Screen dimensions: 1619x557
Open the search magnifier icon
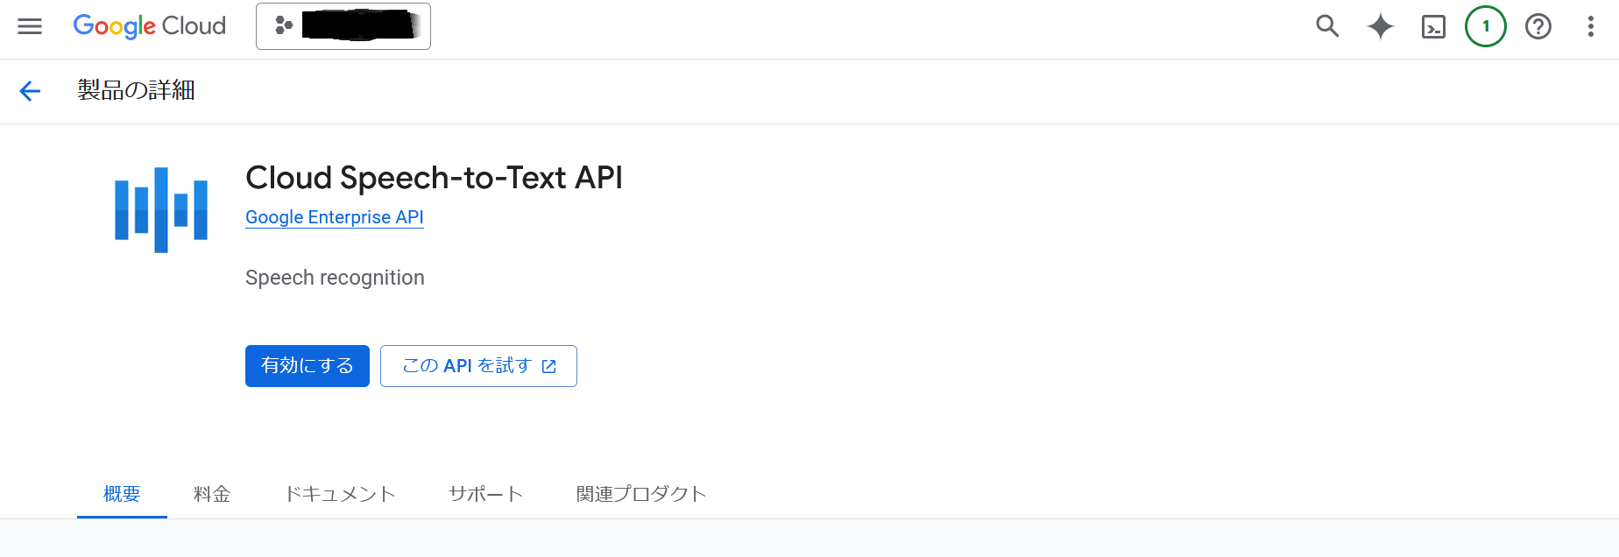coord(1327,26)
